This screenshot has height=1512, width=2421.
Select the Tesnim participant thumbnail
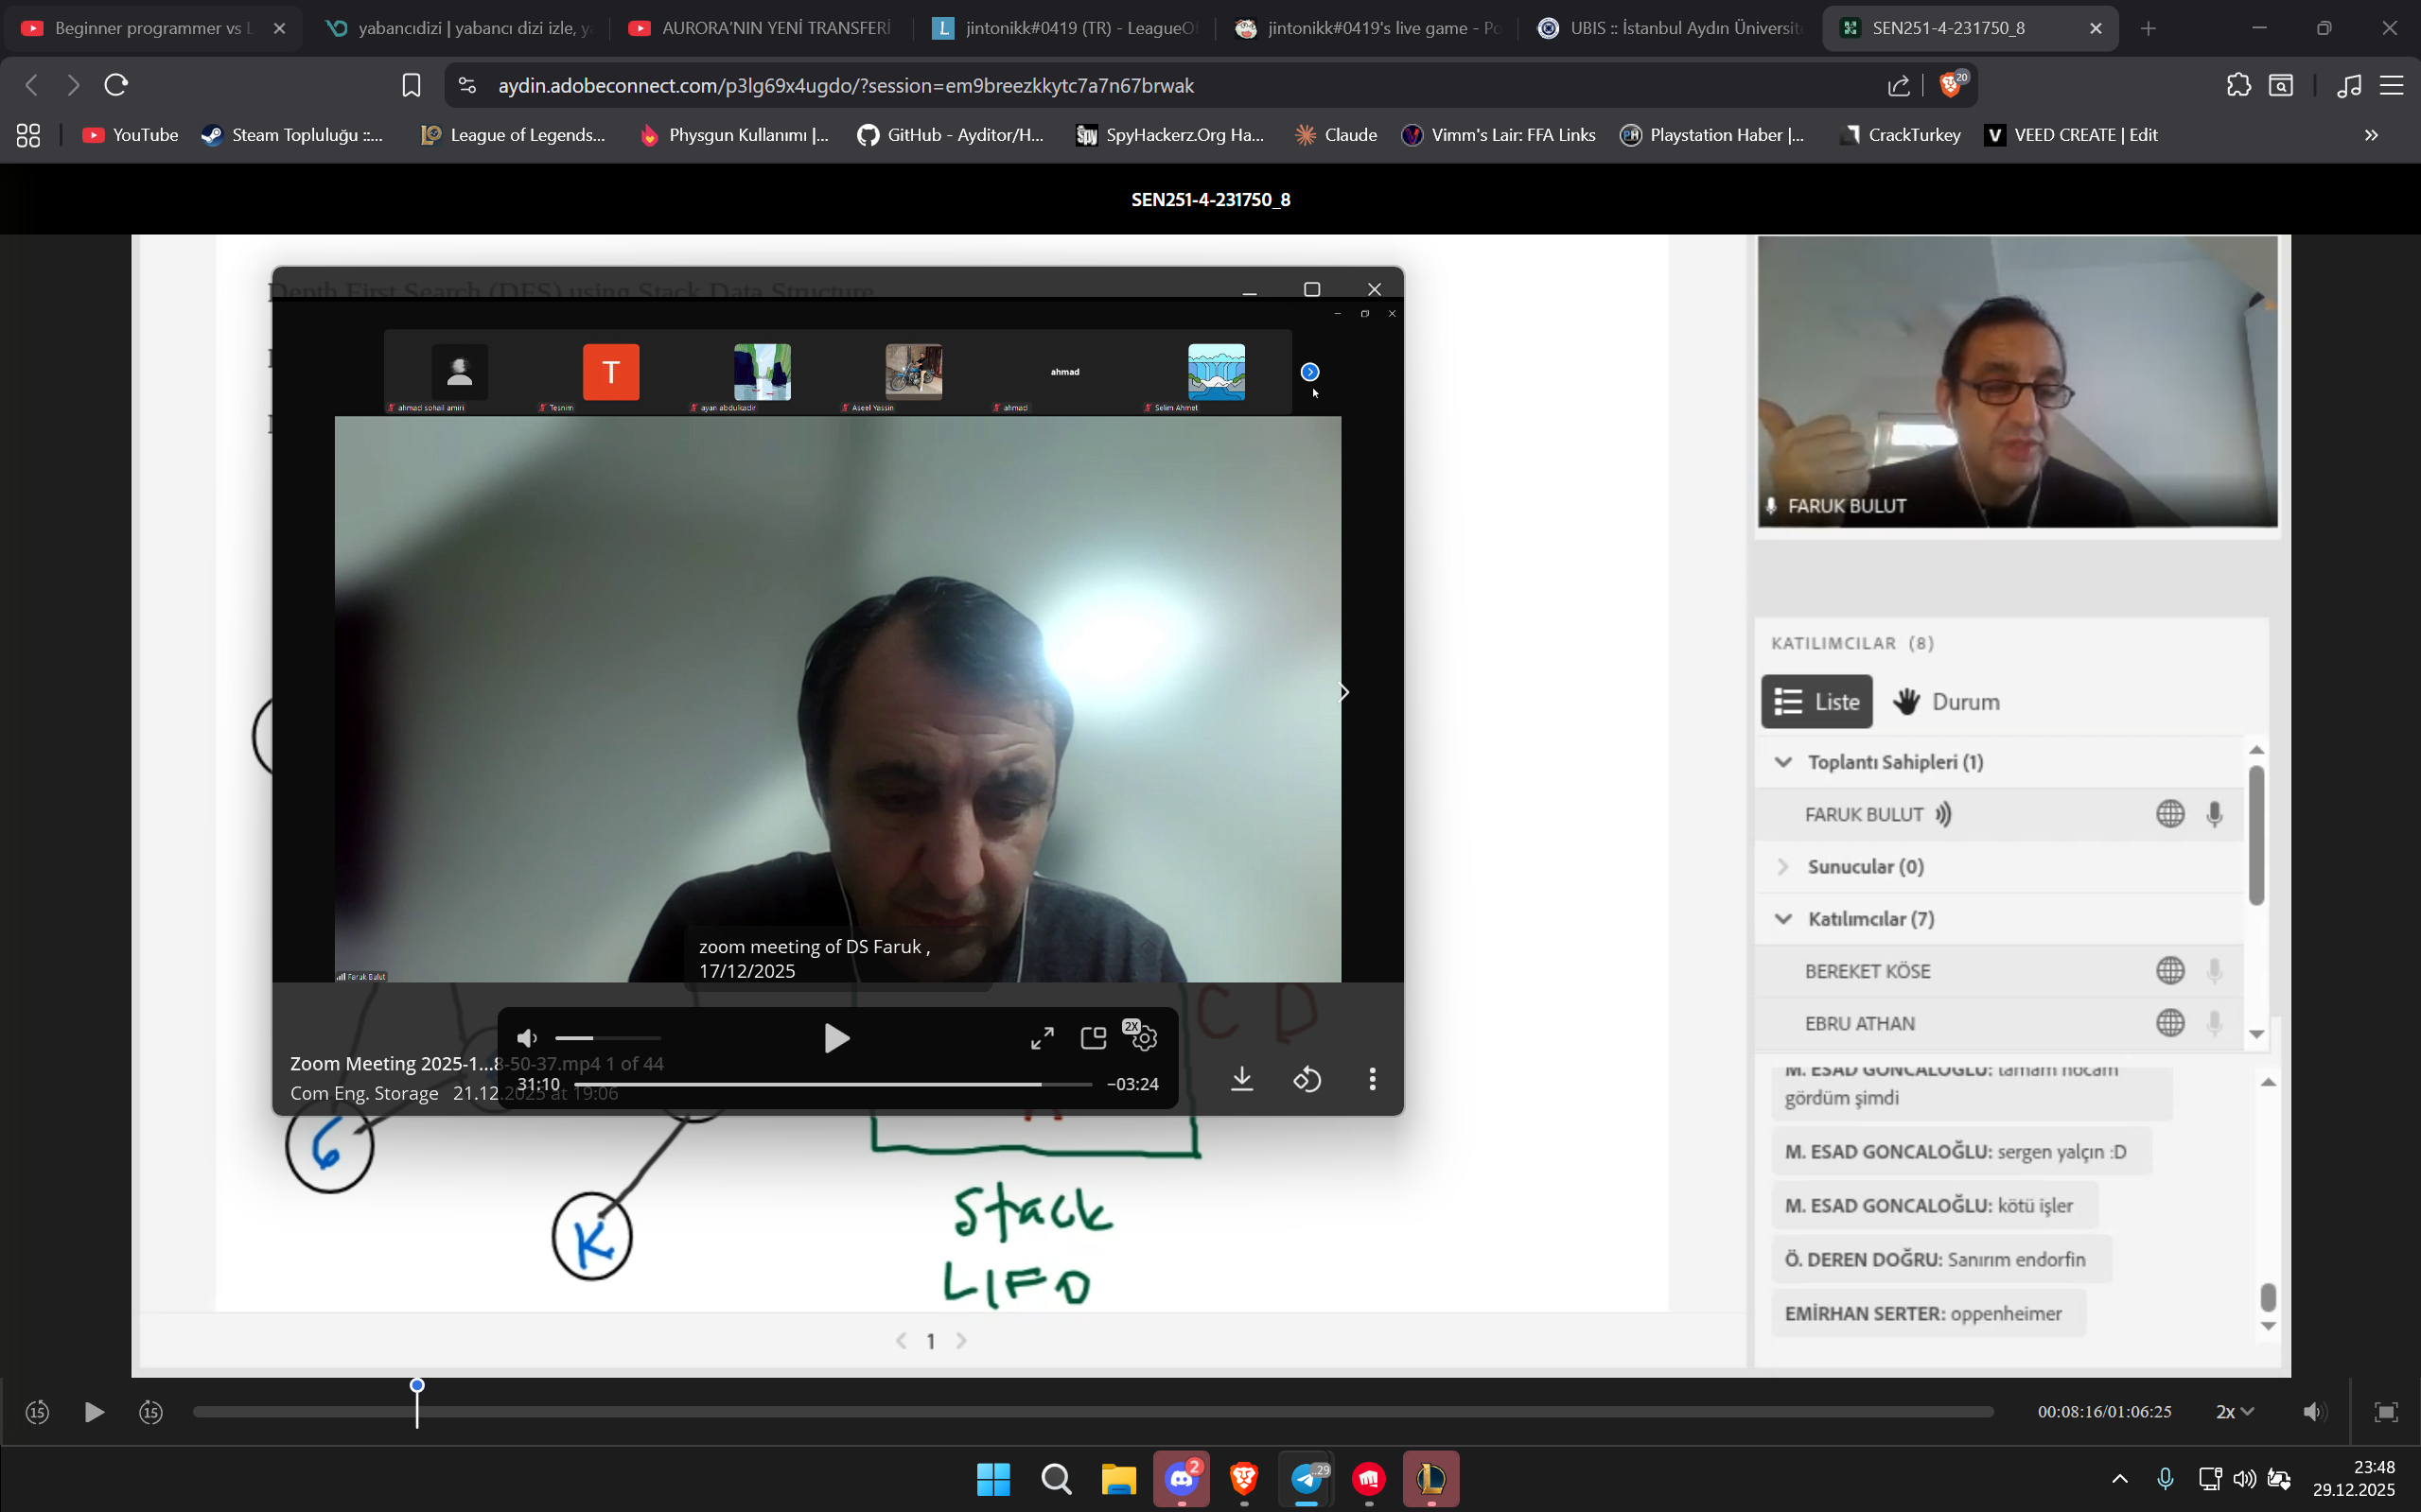(x=610, y=372)
